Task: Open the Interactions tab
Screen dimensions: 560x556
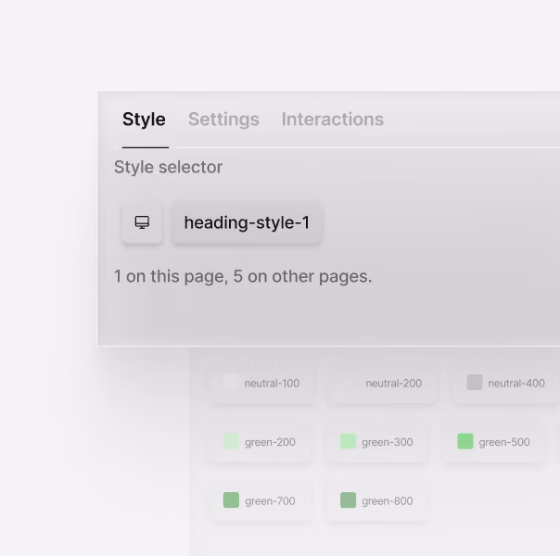Action: 333,120
